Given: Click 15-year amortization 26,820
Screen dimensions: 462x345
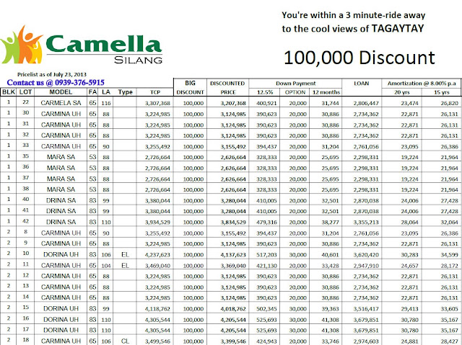Looking at the screenshot, I should coord(450,103).
